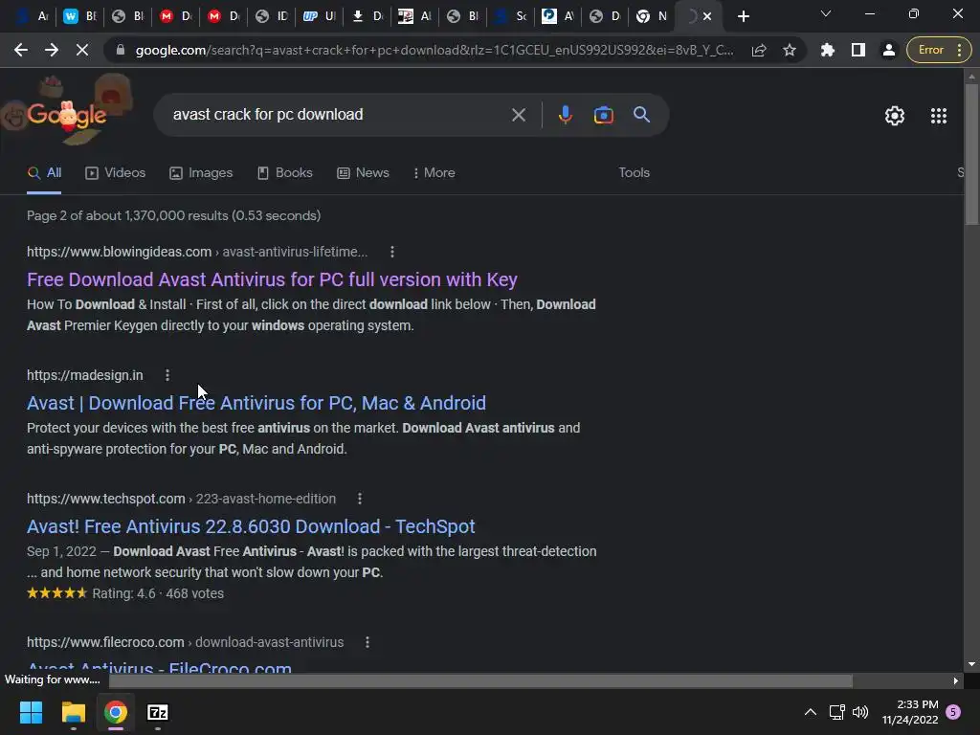Show hidden system tray icons

(810, 712)
